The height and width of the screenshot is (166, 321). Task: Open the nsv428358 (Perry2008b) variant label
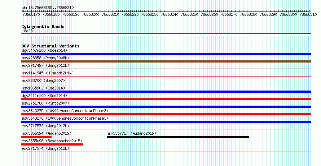point(45,58)
